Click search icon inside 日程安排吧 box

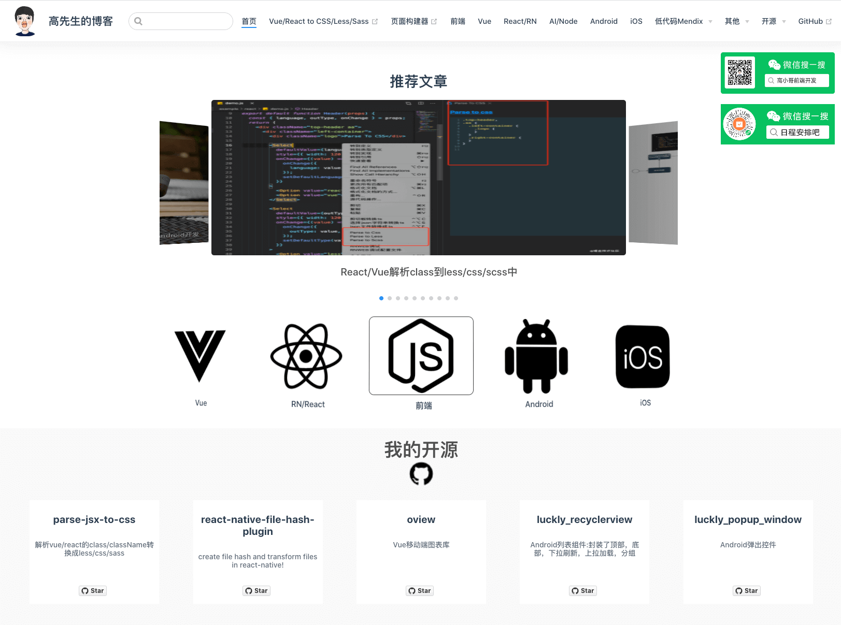pyautogui.click(x=774, y=133)
